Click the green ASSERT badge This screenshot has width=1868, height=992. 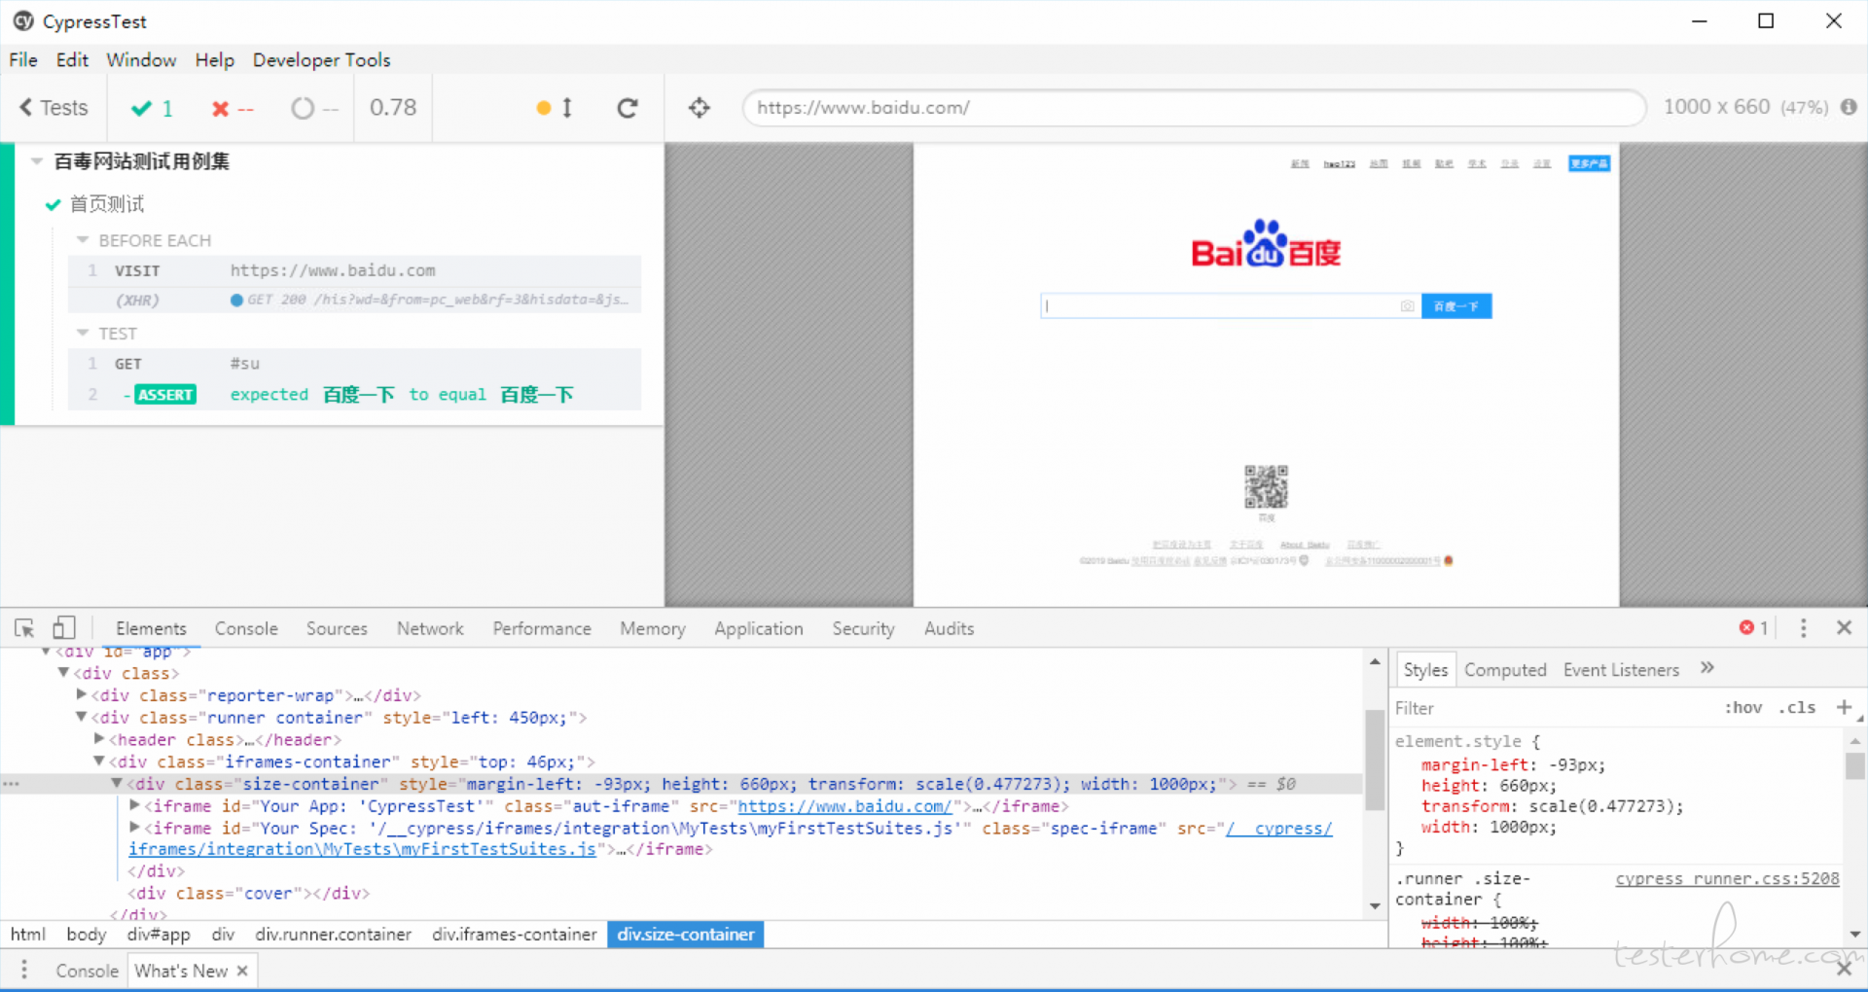coord(165,395)
